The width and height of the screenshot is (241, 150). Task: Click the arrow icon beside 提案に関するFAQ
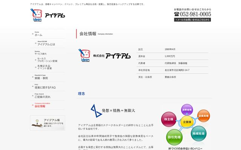pos(33,86)
